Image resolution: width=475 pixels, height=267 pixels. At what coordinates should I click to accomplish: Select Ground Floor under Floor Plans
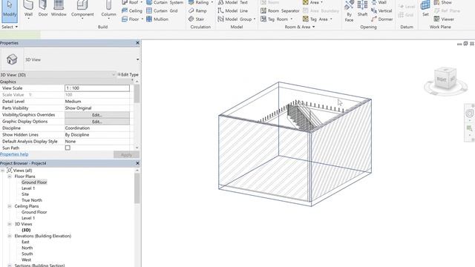(34, 182)
